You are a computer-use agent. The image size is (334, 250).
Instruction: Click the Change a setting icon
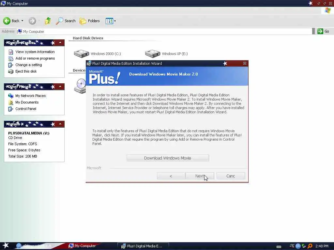pos(11,65)
